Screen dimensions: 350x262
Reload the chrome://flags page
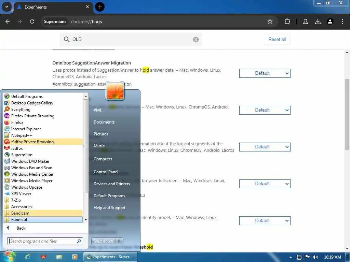click(32, 21)
